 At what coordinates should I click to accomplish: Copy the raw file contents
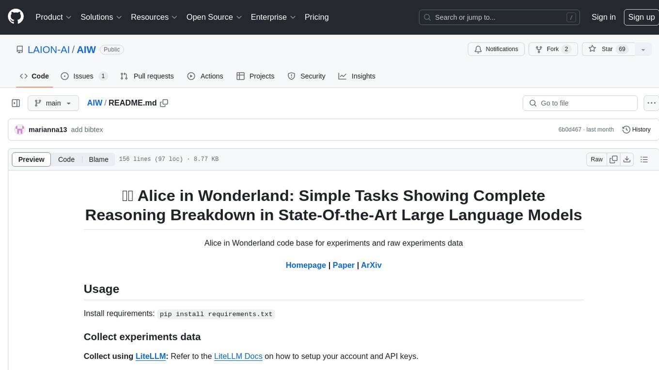click(613, 159)
